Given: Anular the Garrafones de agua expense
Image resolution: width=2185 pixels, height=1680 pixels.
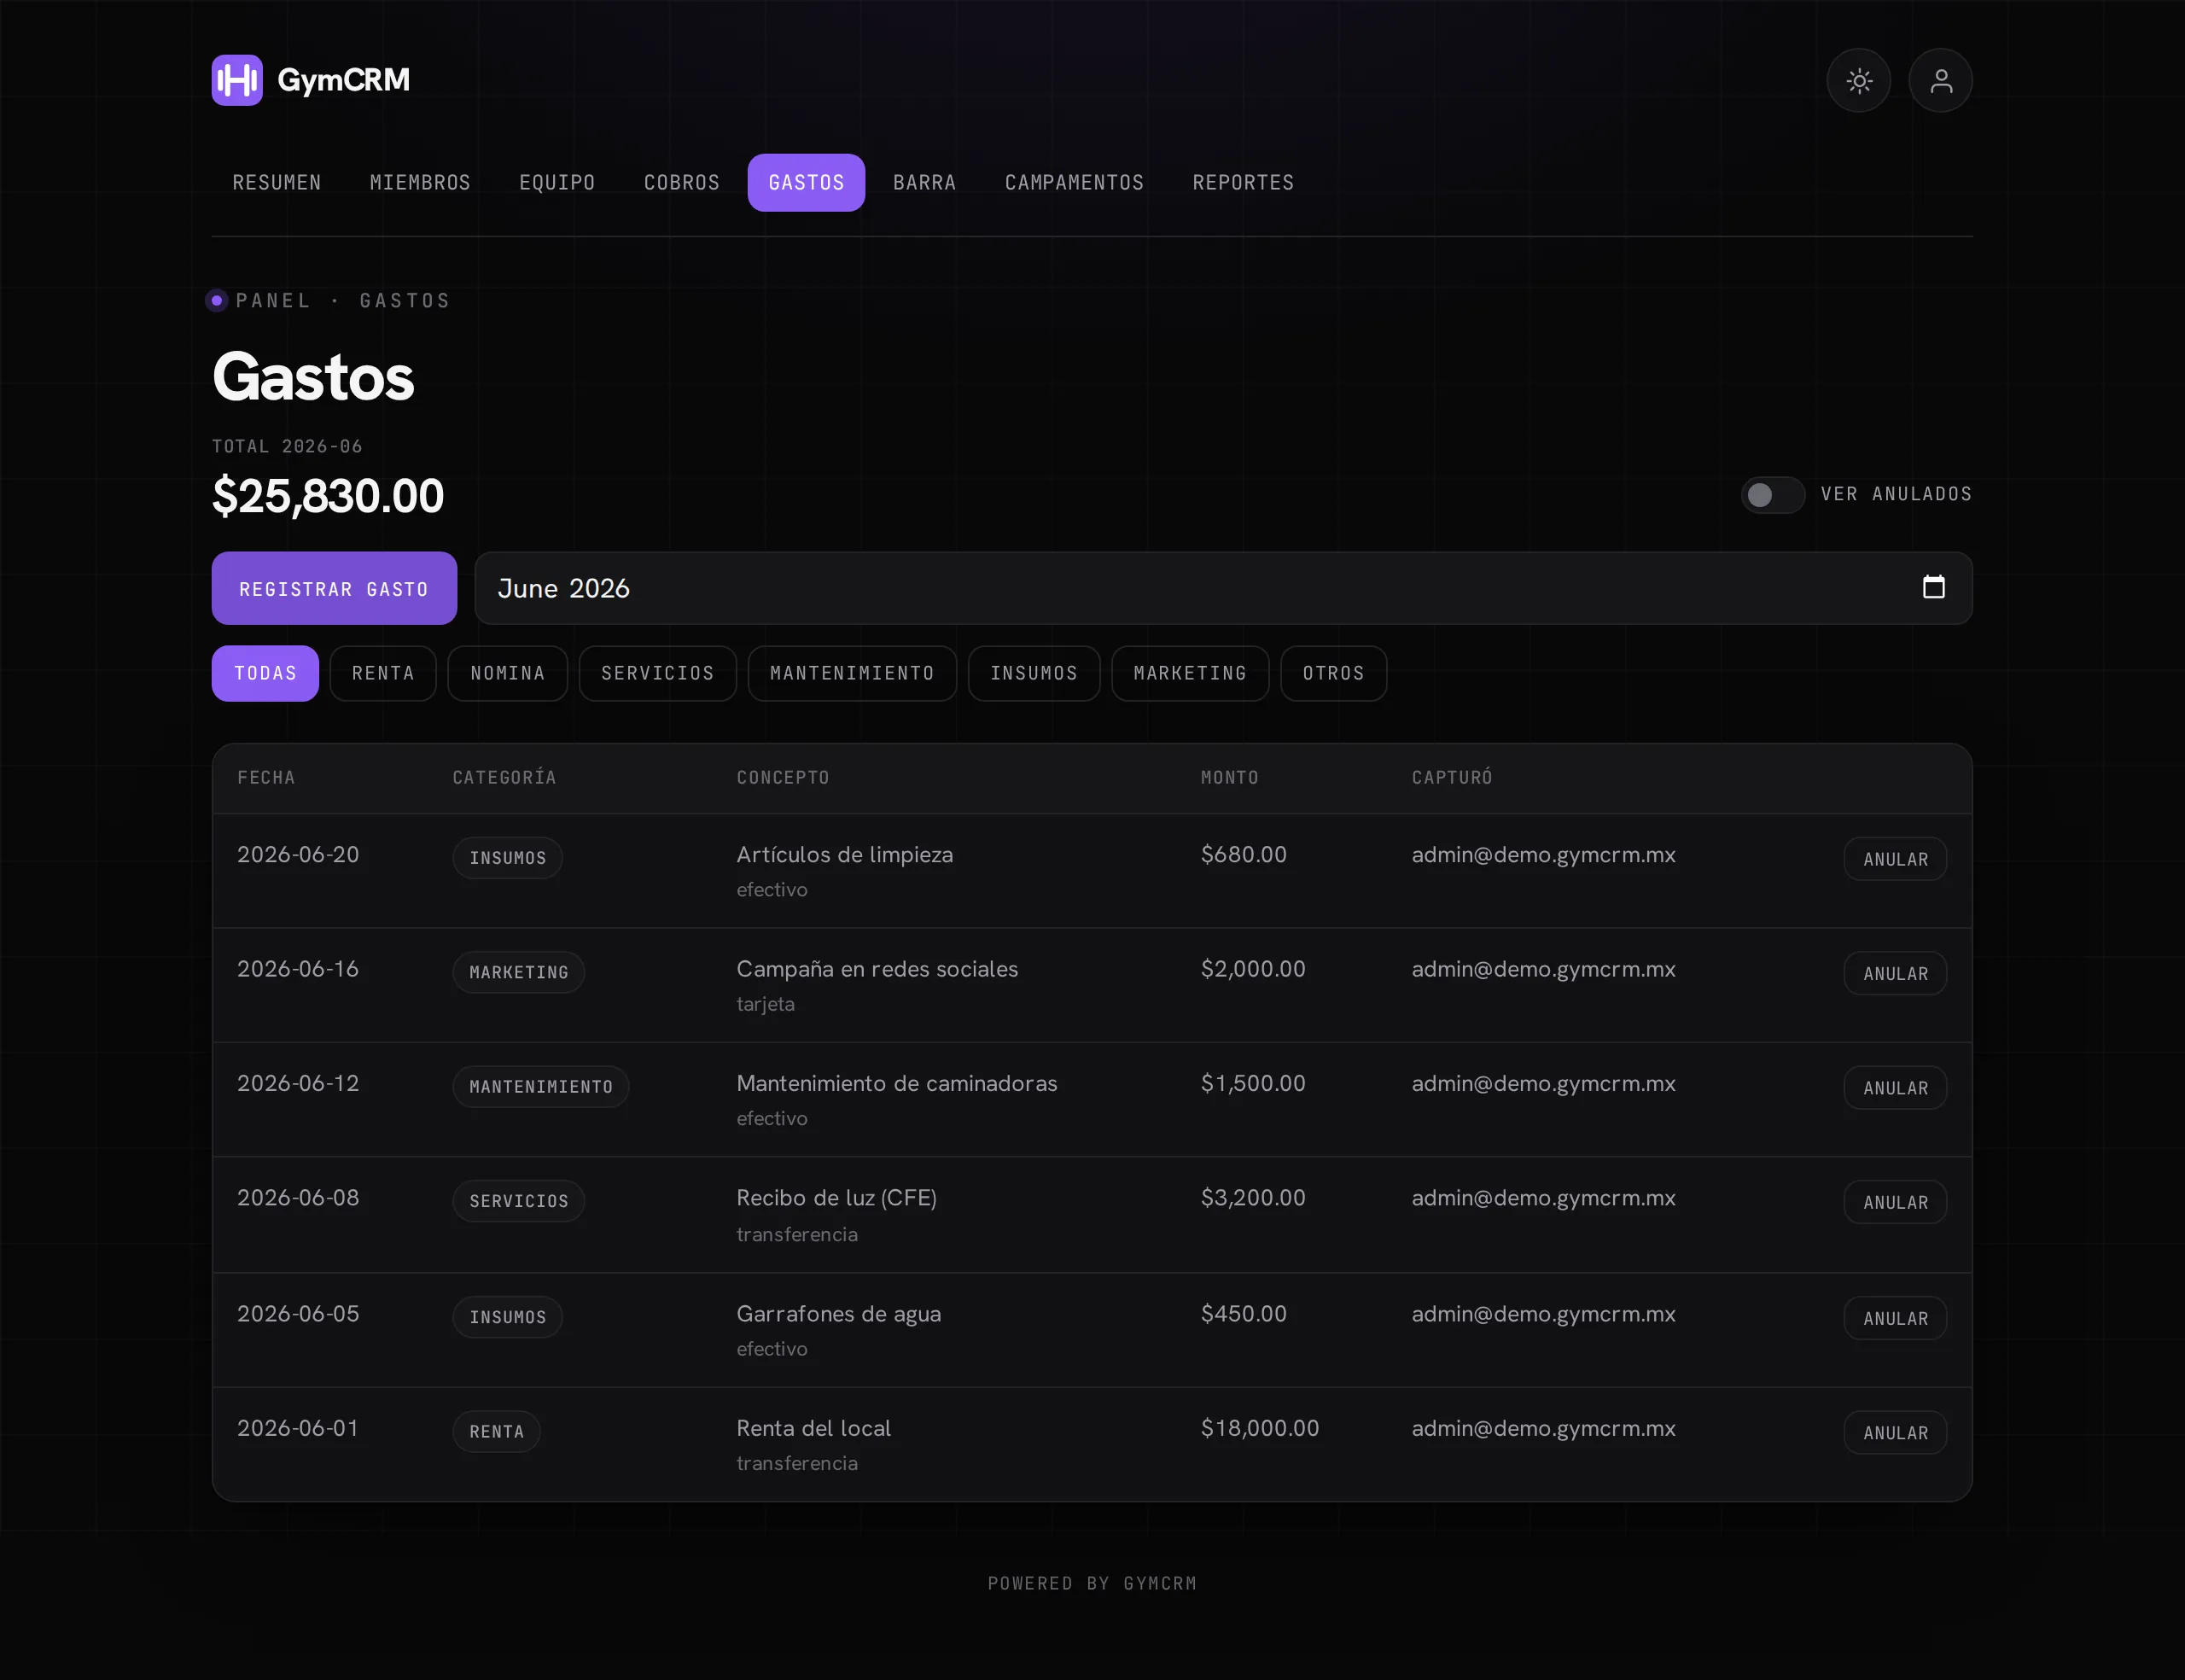Looking at the screenshot, I should click(x=1895, y=1318).
